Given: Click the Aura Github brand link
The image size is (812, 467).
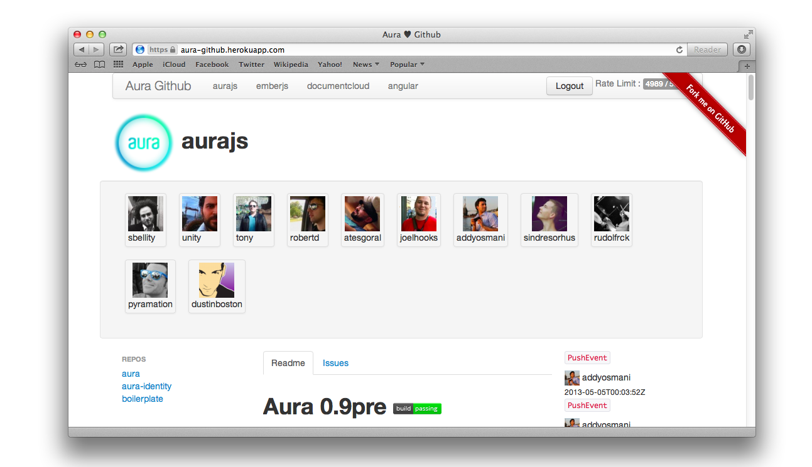Looking at the screenshot, I should (x=158, y=86).
